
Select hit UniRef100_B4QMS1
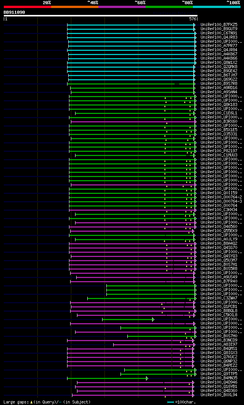pos(219,349)
